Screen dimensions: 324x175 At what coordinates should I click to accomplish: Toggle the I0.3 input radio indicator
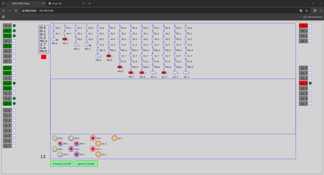click(14, 41)
